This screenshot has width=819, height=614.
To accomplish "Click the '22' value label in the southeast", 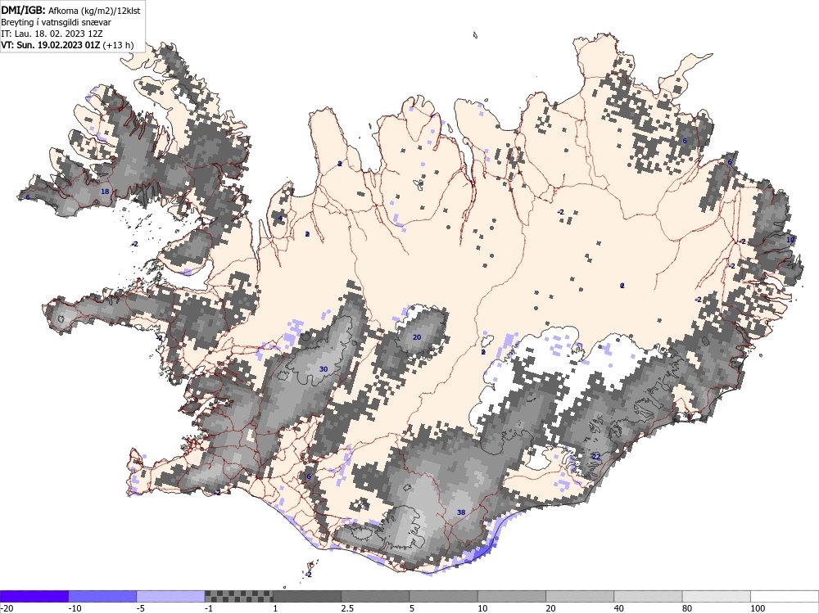I will 596,457.
